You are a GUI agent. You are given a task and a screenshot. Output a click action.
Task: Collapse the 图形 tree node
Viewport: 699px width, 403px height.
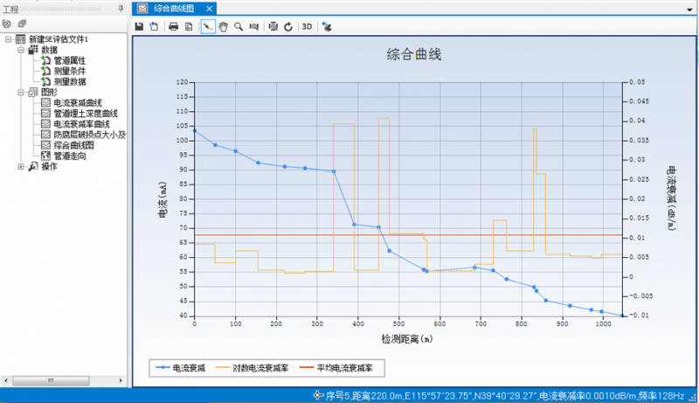click(21, 93)
